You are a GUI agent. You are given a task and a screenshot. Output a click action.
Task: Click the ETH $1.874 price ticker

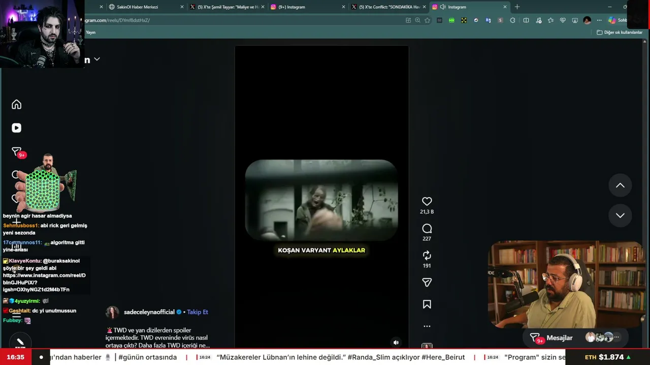[607, 357]
